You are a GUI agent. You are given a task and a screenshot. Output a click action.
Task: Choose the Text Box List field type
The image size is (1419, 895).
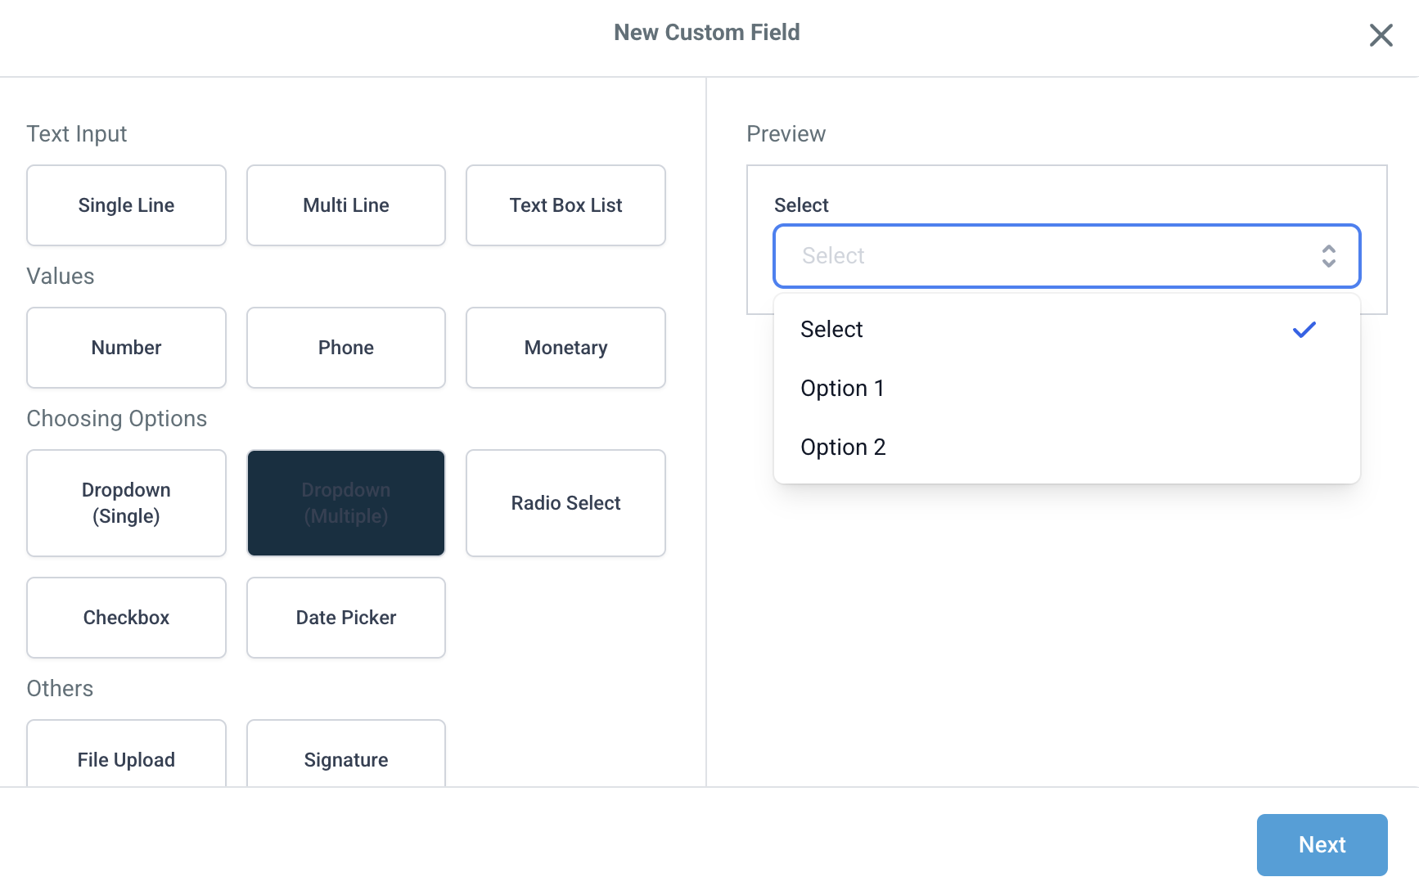pos(565,205)
